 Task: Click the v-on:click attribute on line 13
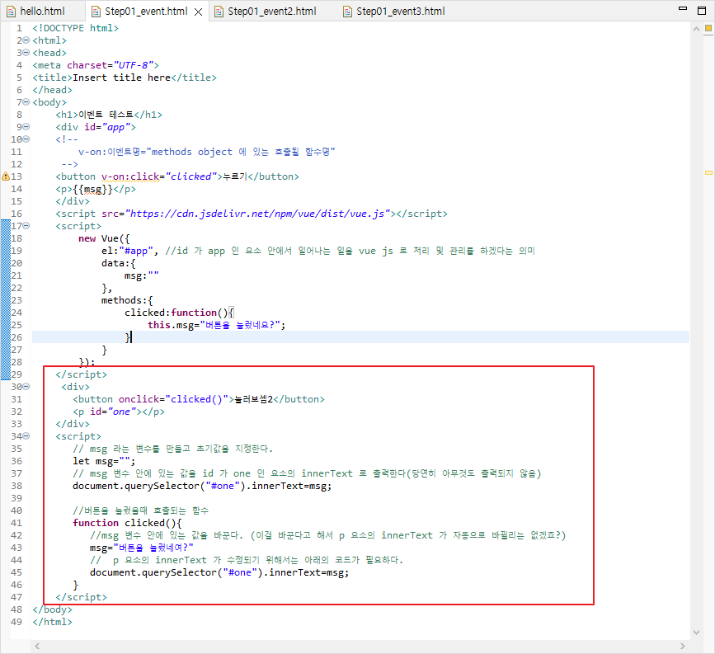click(x=130, y=176)
